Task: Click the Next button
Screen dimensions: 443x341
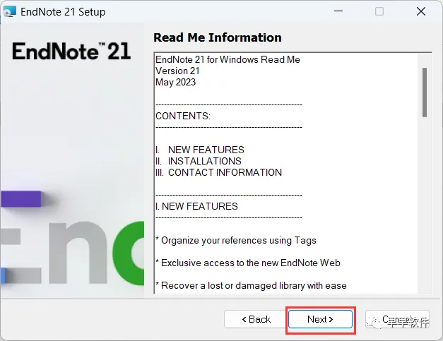Action: (320, 319)
